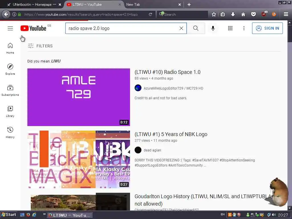Click the scrollbar down arrow
The height and width of the screenshot is (219, 292).
289,208
